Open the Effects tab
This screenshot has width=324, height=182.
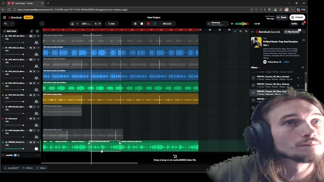coord(28,168)
